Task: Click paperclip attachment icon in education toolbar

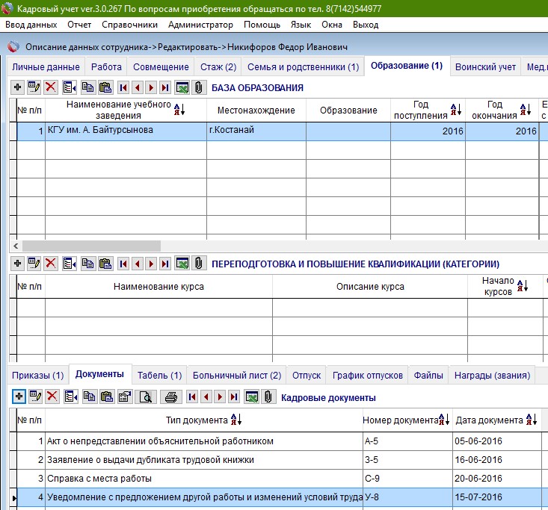Action: coord(198,87)
